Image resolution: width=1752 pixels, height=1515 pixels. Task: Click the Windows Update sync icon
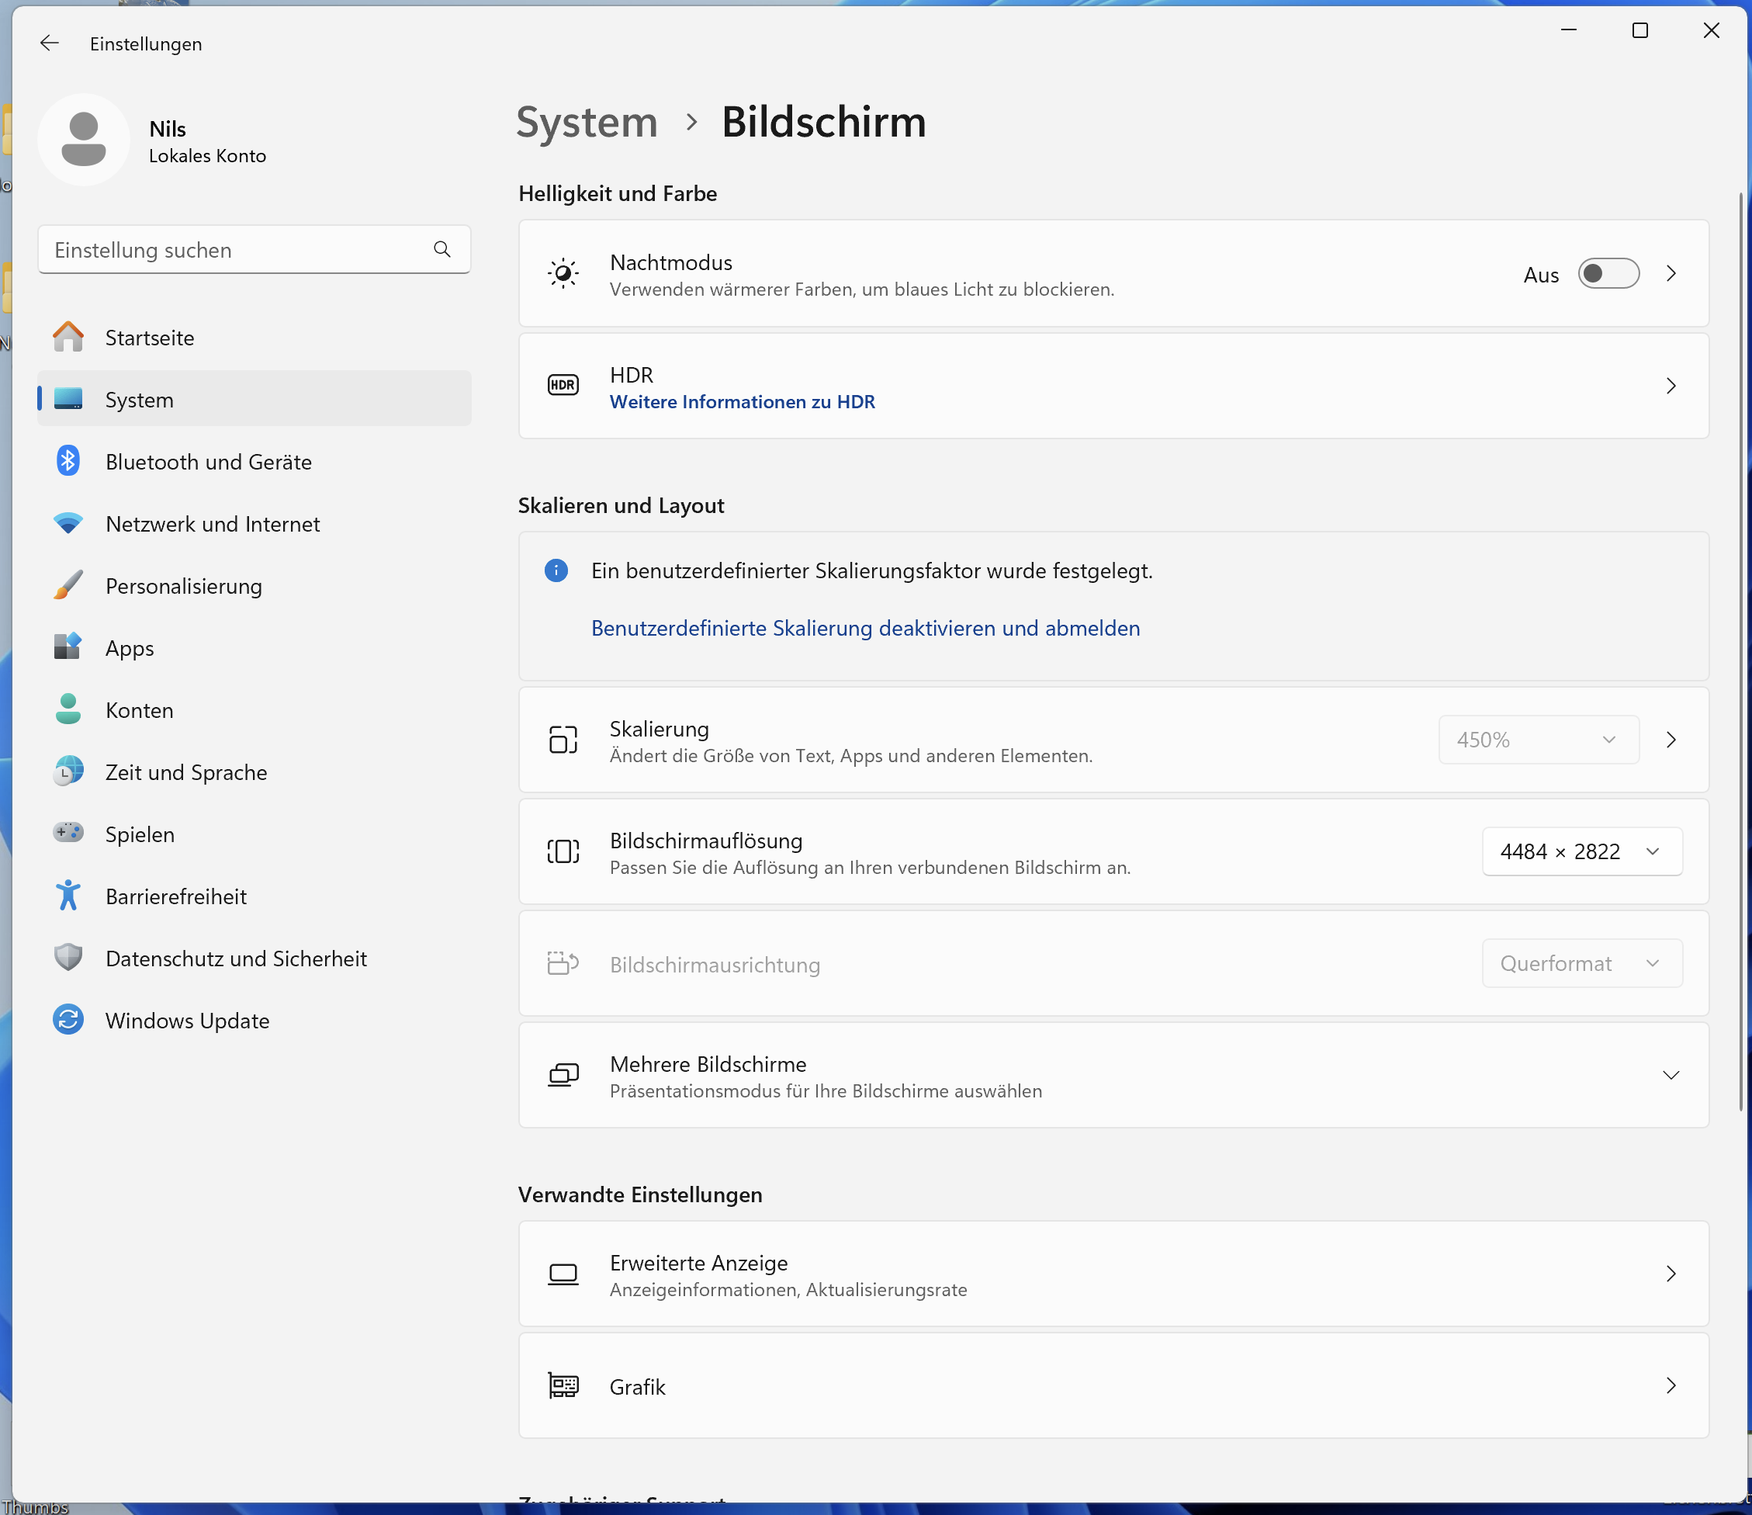[x=68, y=1020]
